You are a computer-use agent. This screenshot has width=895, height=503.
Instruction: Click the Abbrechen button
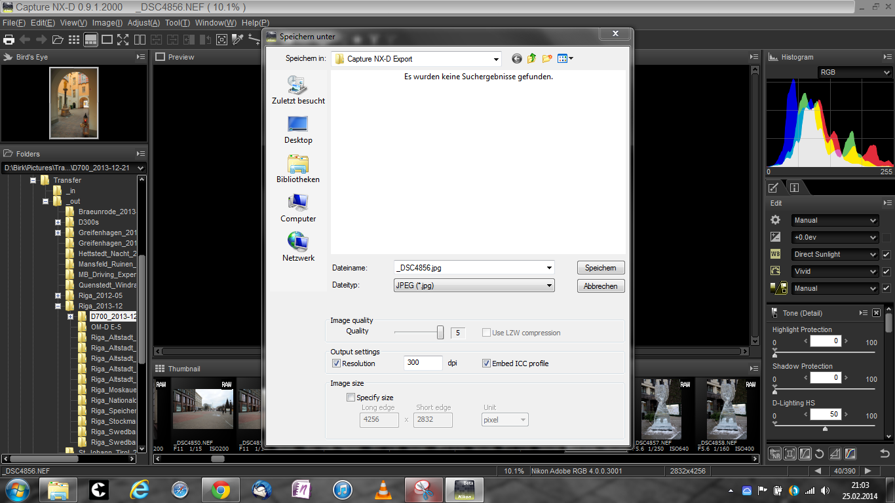tap(601, 286)
